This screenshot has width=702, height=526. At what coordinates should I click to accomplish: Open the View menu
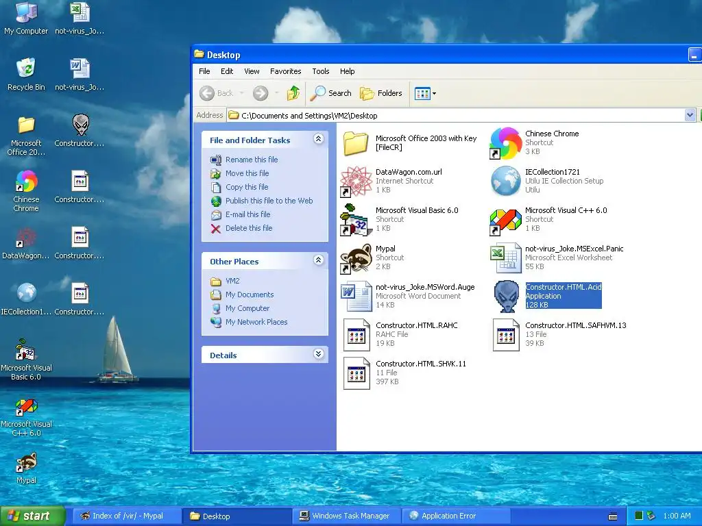[x=252, y=71]
